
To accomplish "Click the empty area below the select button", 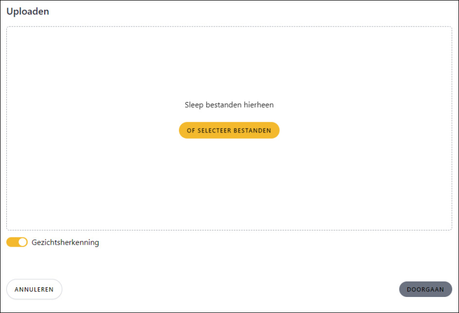I will coord(229,184).
